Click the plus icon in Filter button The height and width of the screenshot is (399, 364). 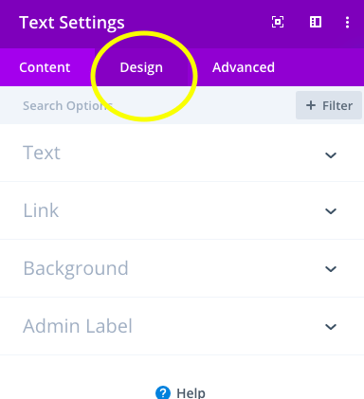pyautogui.click(x=311, y=105)
